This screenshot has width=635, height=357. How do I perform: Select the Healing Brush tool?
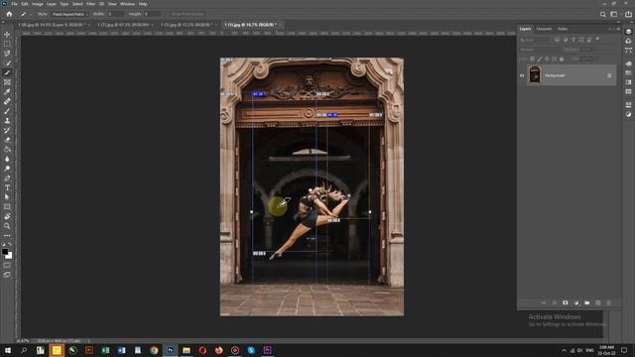click(7, 101)
